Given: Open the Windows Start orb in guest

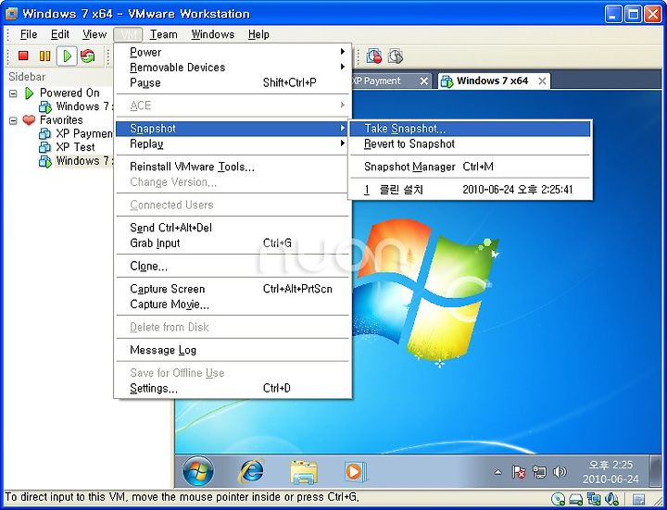Looking at the screenshot, I should click(198, 471).
